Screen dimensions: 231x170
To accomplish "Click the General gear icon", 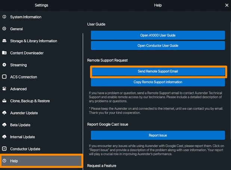I will [4, 28].
